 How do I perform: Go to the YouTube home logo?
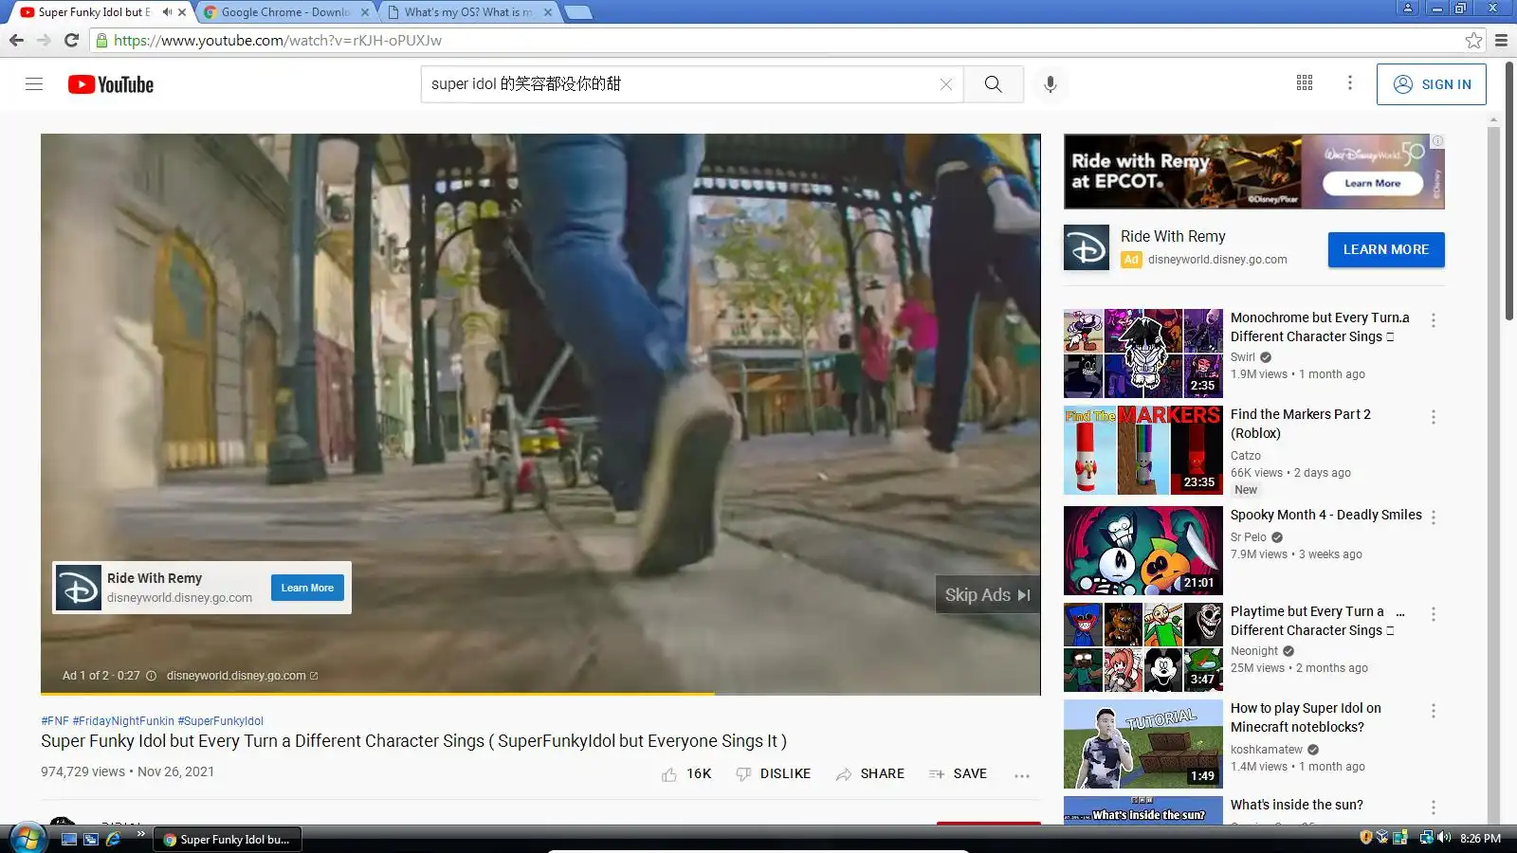111,84
